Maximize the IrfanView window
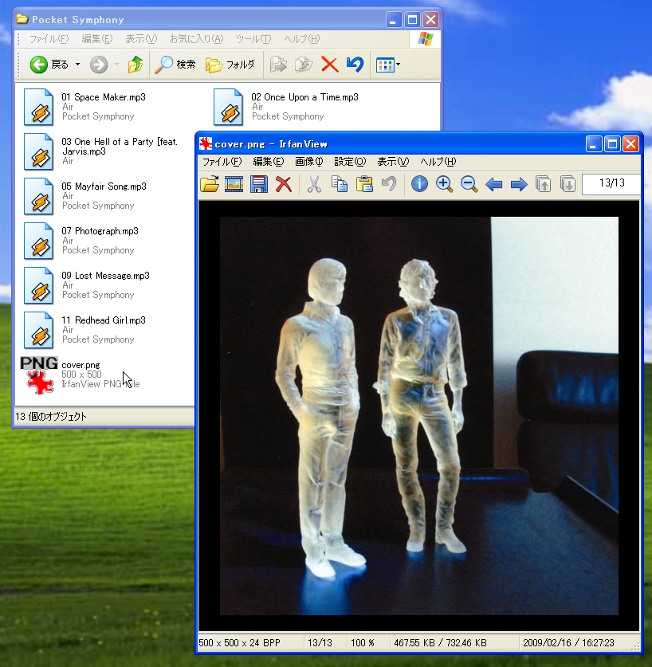652x667 pixels. tap(612, 144)
